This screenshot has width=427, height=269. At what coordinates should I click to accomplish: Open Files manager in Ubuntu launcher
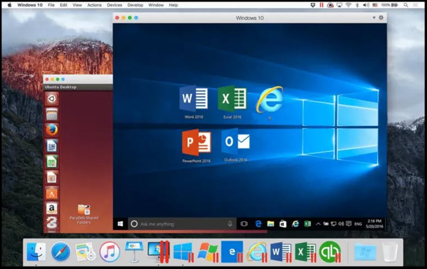[x=52, y=114]
